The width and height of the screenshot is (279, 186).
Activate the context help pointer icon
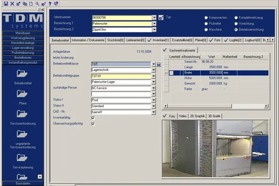click(x=56, y=4)
